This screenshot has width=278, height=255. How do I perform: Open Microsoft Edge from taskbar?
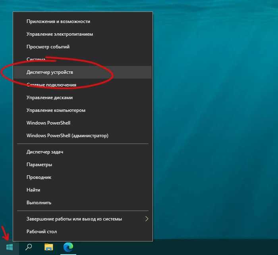point(68,247)
